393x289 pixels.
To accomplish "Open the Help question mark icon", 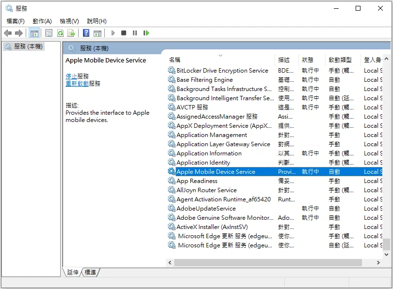I will tap(86, 33).
